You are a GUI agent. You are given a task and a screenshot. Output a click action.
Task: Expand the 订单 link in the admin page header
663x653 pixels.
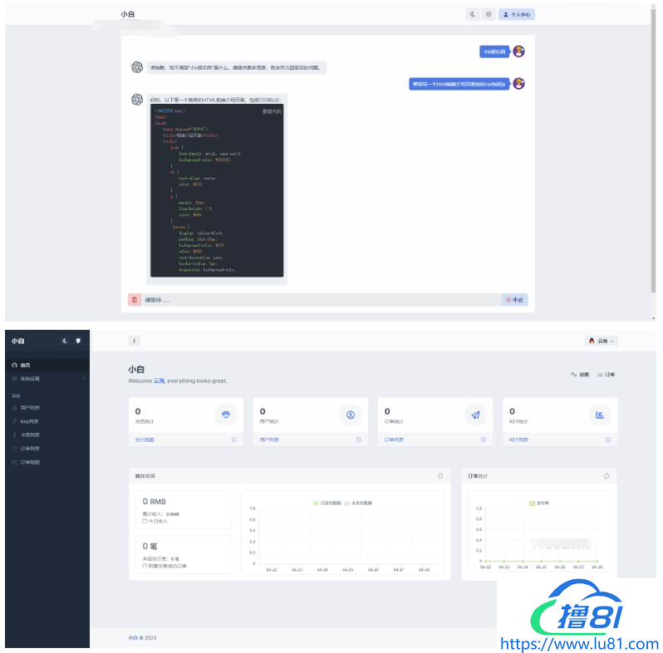[606, 375]
